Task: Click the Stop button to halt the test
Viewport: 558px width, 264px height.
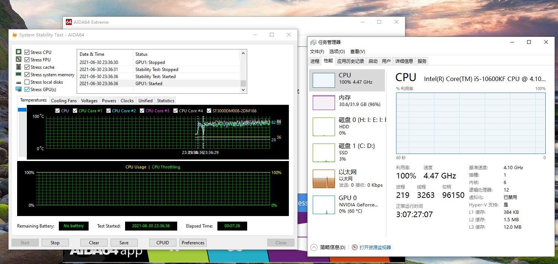Action: pyautogui.click(x=55, y=242)
